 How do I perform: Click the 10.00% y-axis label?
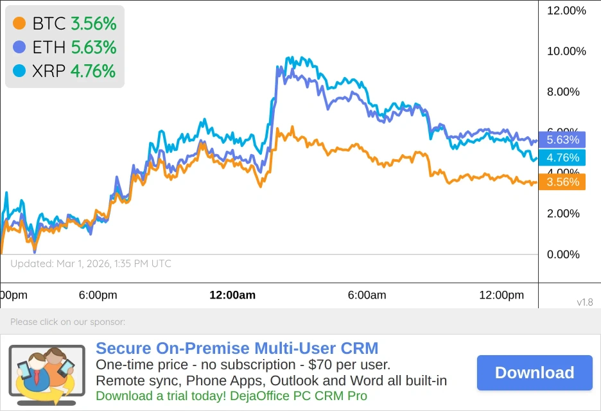pyautogui.click(x=566, y=51)
